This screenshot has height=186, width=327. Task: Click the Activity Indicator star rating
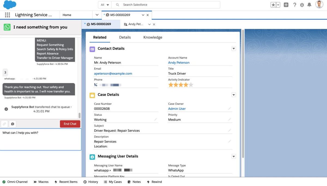[181, 85]
